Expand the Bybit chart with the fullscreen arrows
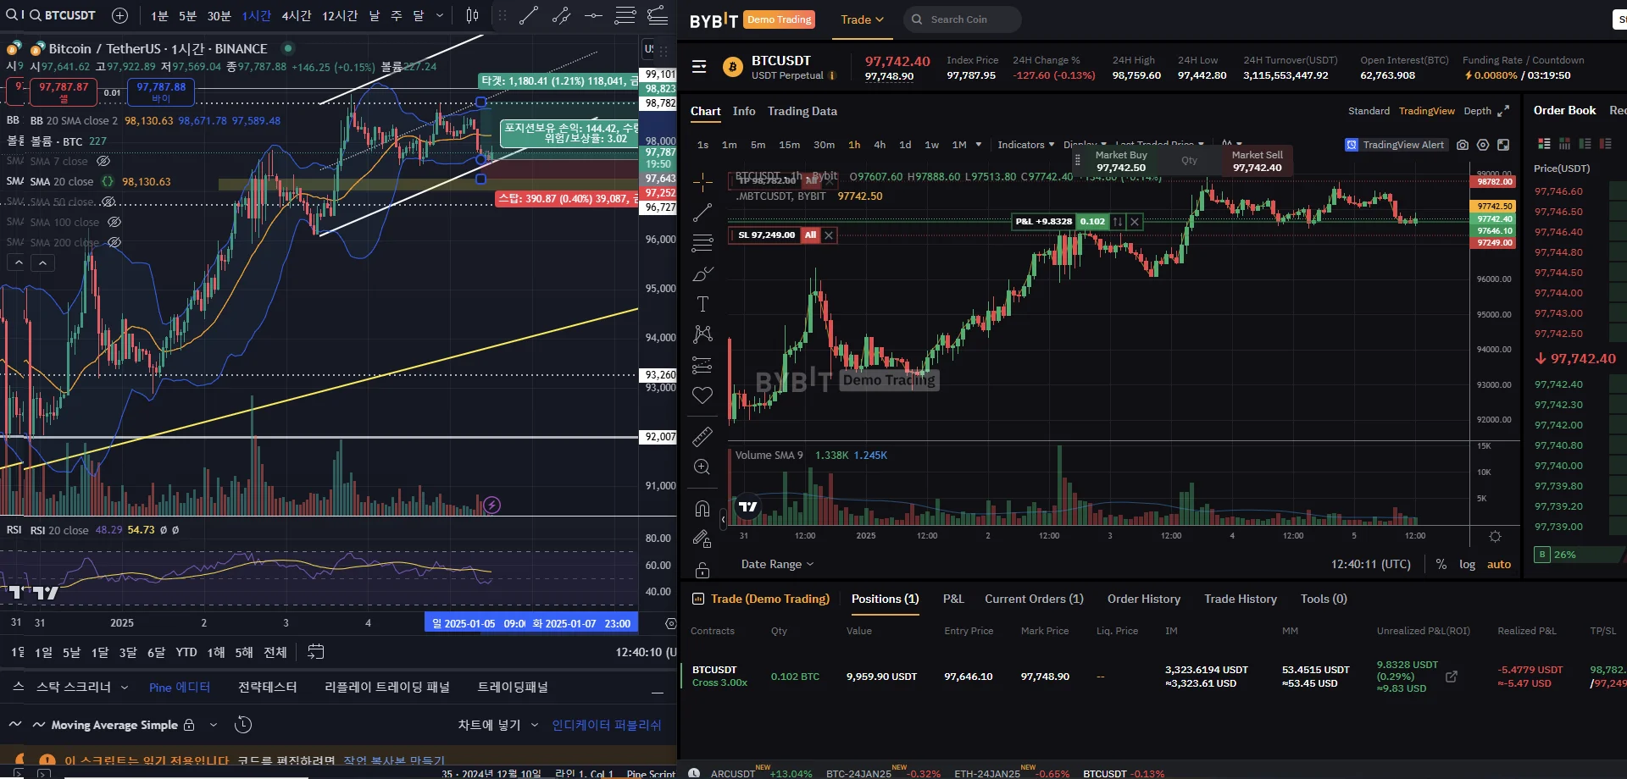Viewport: 1627px width, 779px height. pyautogui.click(x=1503, y=111)
